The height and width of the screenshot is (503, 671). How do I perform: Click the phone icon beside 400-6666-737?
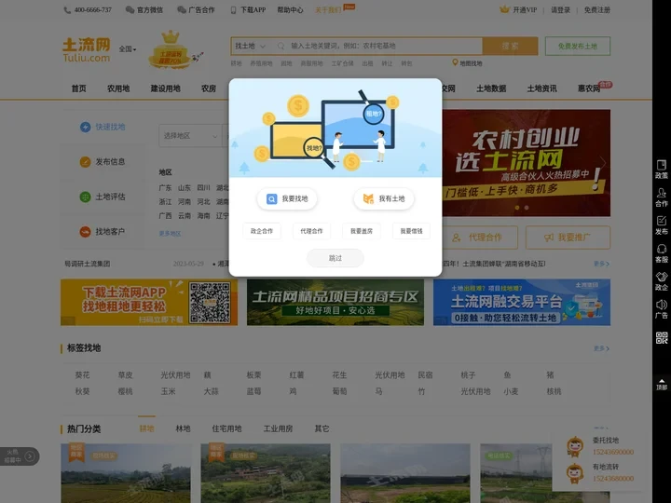pyautogui.click(x=67, y=10)
